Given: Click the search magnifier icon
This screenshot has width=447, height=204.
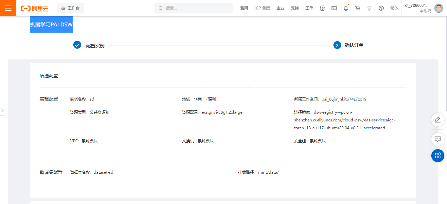Looking at the screenshot, I should [161, 8].
